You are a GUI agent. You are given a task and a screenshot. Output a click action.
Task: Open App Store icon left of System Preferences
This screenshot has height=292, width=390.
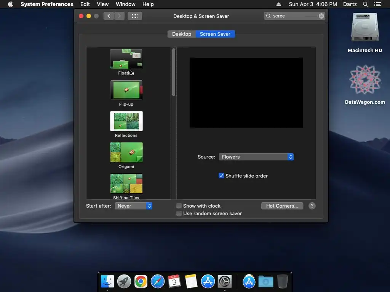click(x=208, y=281)
